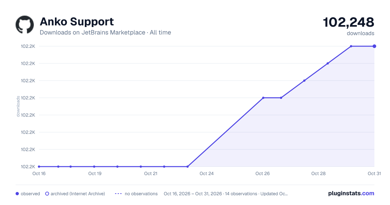Open the pluginstats.com link
Screen dimensions: 390x205
[351, 193]
